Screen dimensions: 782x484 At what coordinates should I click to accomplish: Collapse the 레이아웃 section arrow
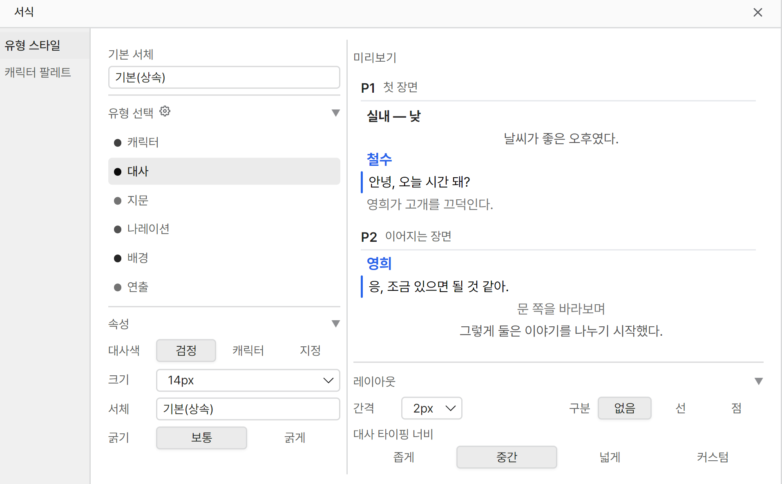(x=758, y=381)
